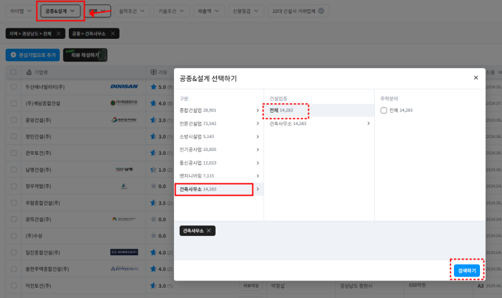The width and height of the screenshot is (502, 298).
Task: Check the box for 중앙건설(주)
Action: (14, 120)
